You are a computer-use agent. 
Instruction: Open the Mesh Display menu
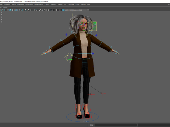[39, 5]
